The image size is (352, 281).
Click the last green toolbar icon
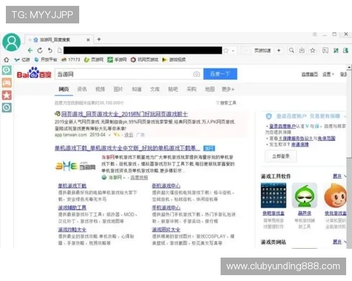pos(346,50)
